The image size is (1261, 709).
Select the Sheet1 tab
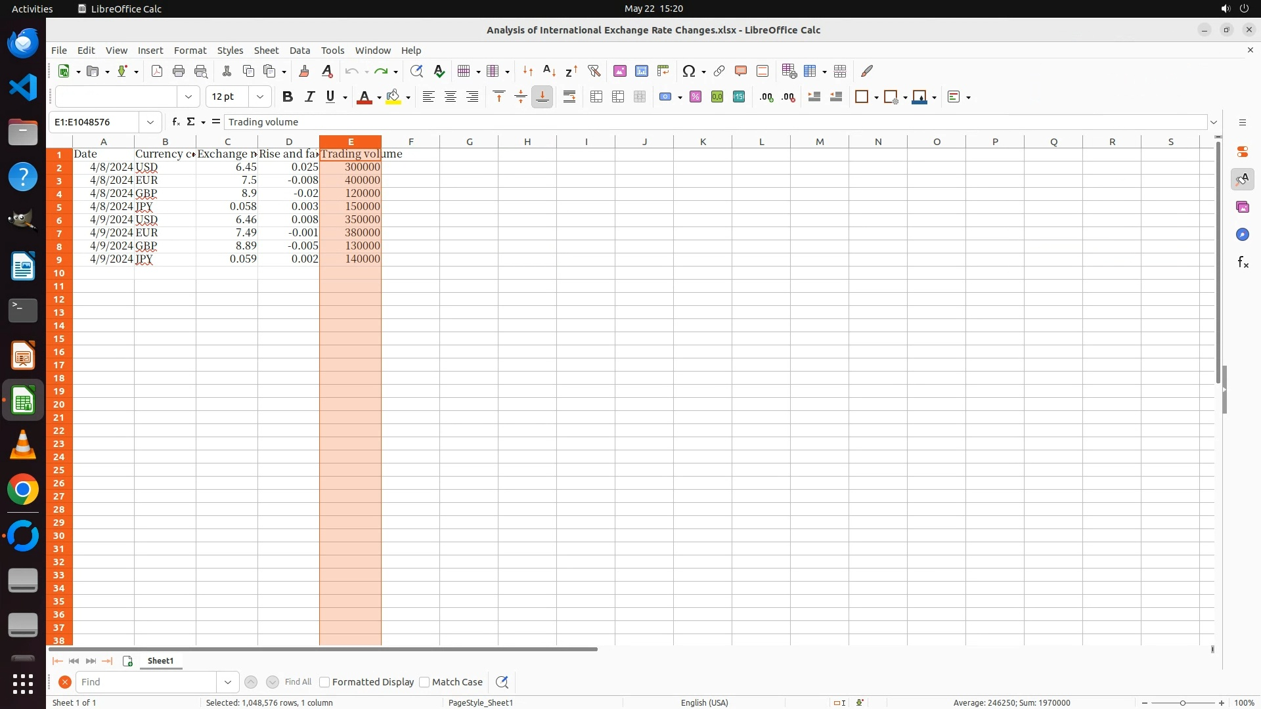pos(160,661)
